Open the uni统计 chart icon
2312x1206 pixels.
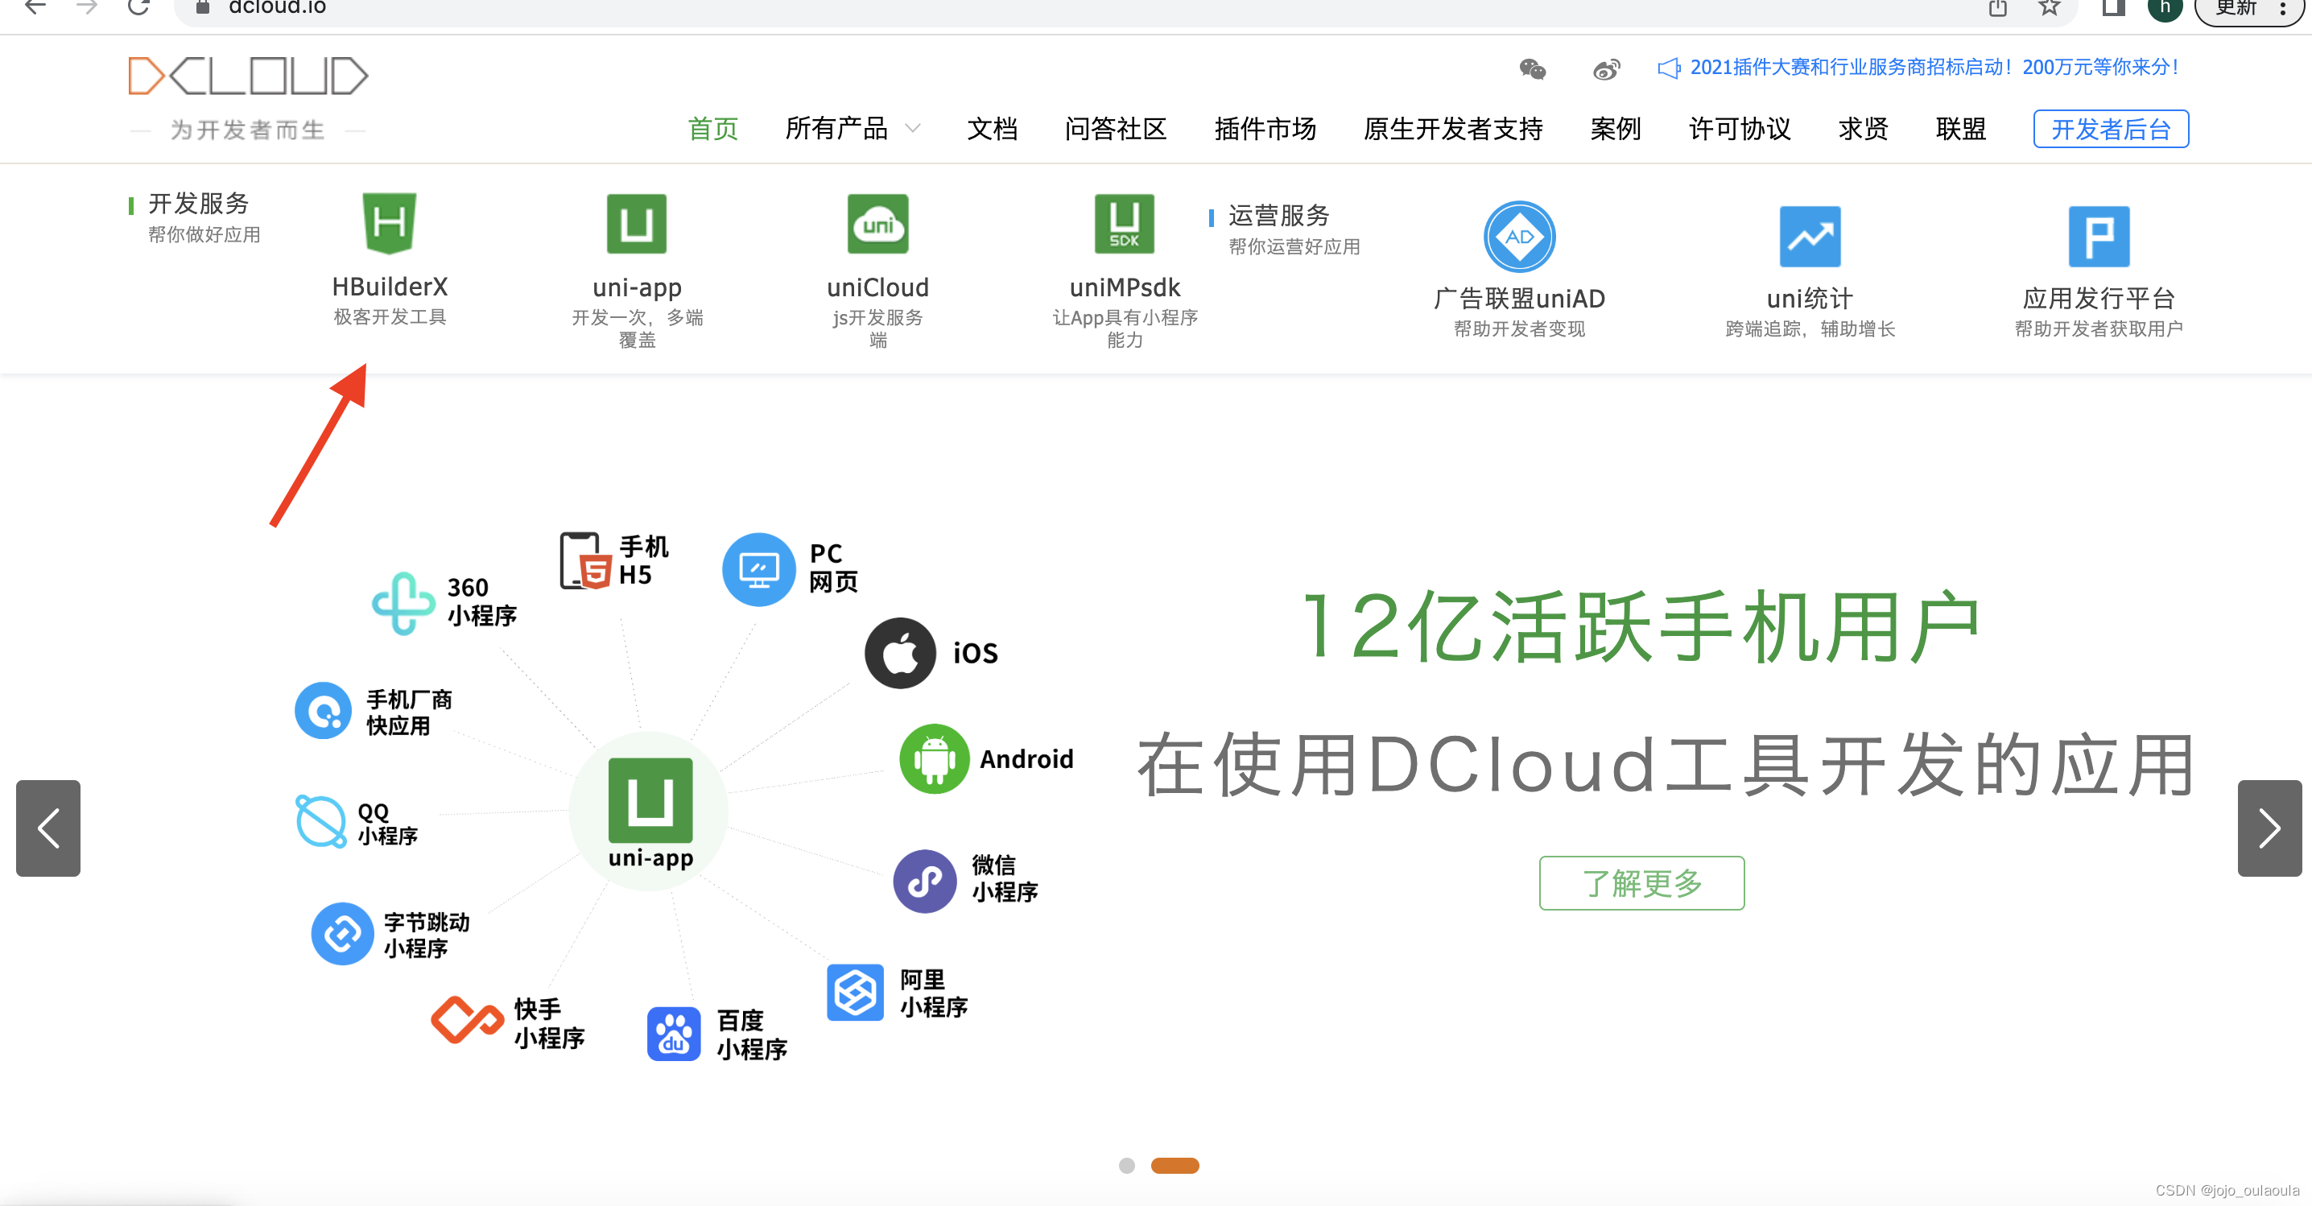pyautogui.click(x=1810, y=236)
